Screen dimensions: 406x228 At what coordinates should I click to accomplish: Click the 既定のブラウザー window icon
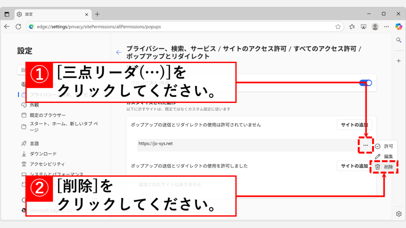pos(24,115)
